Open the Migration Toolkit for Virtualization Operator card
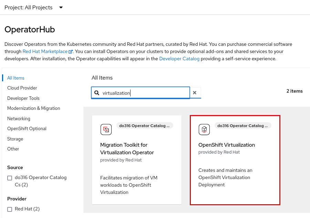This screenshot has height=218, width=310. [x=137, y=159]
